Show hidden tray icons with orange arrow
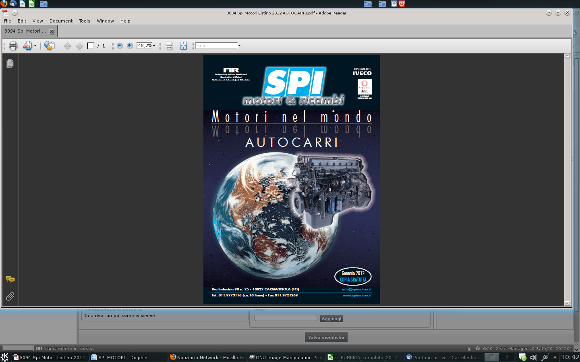This screenshot has width=580, height=362. 555,357
